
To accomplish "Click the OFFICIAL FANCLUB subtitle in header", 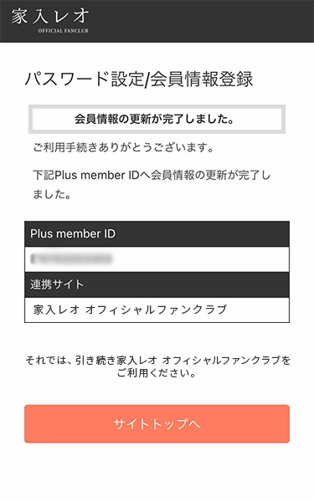I will (63, 31).
